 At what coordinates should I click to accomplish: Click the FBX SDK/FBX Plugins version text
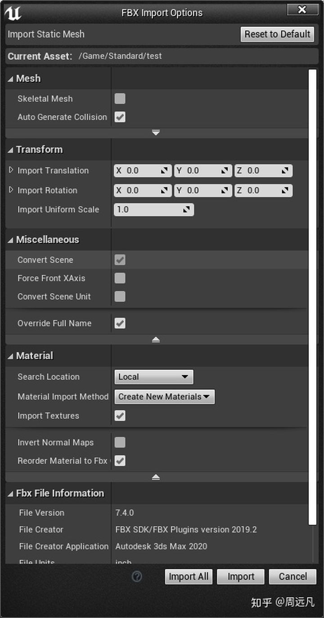pos(186,530)
